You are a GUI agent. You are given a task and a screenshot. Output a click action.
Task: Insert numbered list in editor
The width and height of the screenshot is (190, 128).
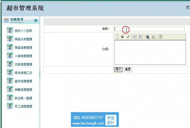[135, 37]
